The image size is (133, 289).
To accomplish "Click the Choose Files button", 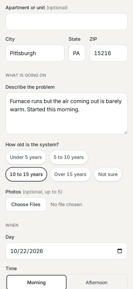I will click(26, 204).
